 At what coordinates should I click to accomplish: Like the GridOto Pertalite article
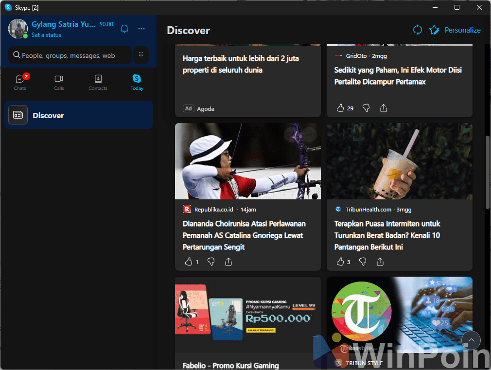[340, 108]
